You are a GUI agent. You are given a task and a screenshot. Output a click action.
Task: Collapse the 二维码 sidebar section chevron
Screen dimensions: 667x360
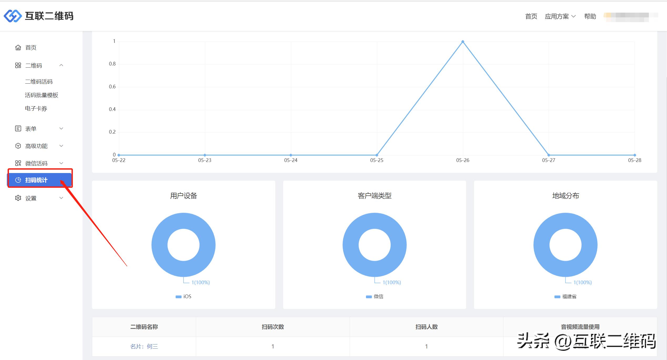61,65
